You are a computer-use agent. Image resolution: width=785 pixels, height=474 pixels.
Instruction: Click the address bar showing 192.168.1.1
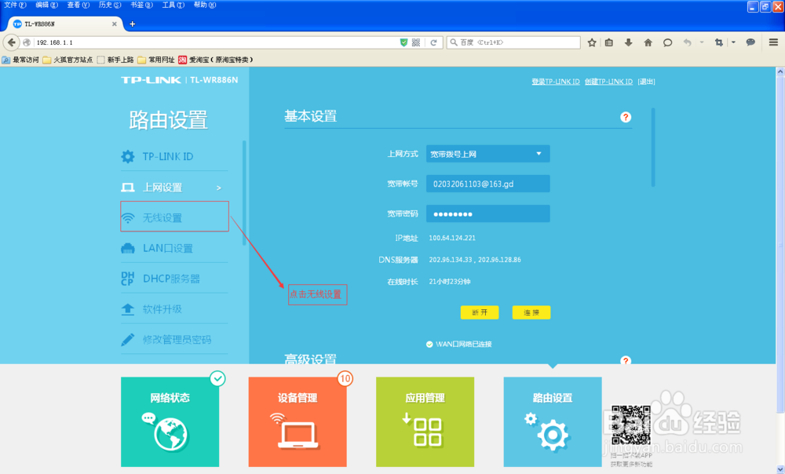click(215, 42)
